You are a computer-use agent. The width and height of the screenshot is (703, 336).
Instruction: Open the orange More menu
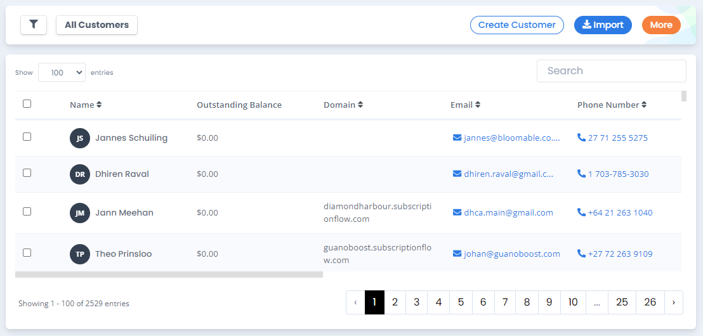(661, 25)
